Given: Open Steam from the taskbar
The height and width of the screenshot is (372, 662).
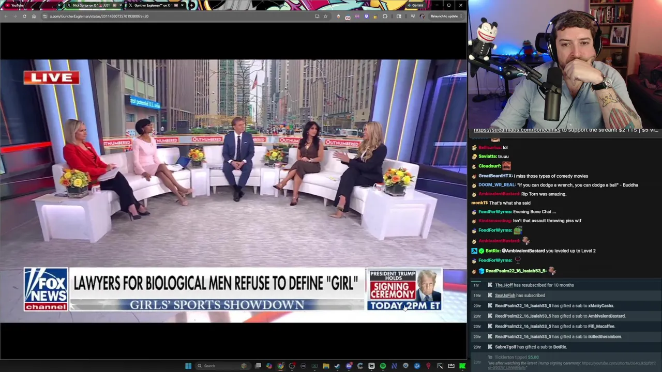Looking at the screenshot, I should click(337, 366).
